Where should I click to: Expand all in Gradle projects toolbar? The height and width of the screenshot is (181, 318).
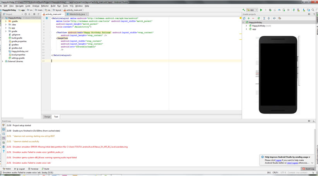tap(264, 19)
